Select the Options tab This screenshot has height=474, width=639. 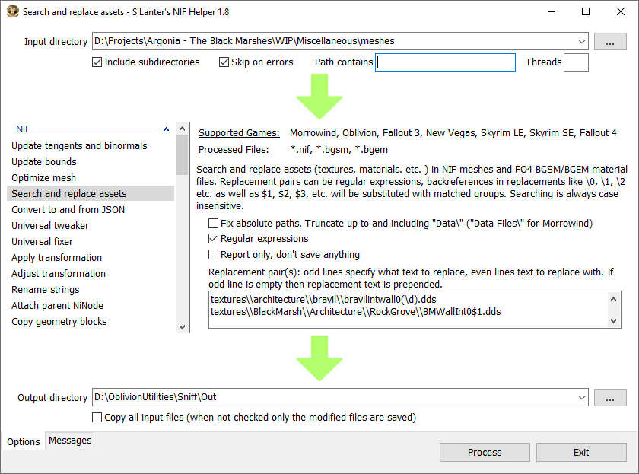tap(24, 441)
